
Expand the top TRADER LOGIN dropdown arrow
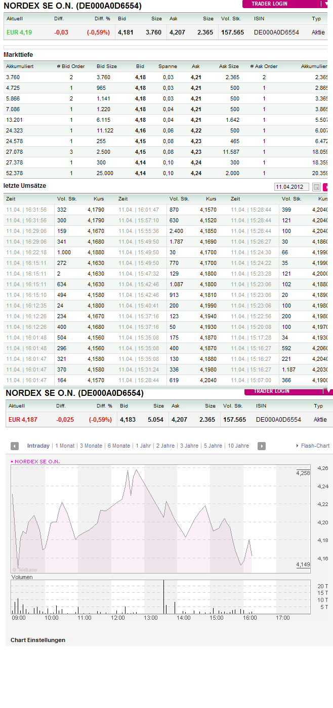[x=326, y=4]
